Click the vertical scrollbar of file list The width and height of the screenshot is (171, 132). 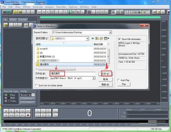(x=109, y=56)
